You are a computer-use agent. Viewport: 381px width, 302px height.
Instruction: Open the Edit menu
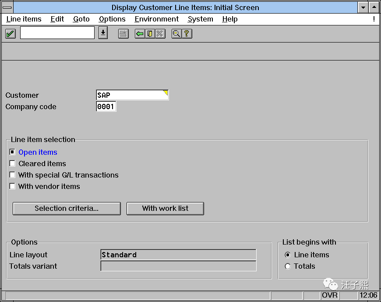57,19
